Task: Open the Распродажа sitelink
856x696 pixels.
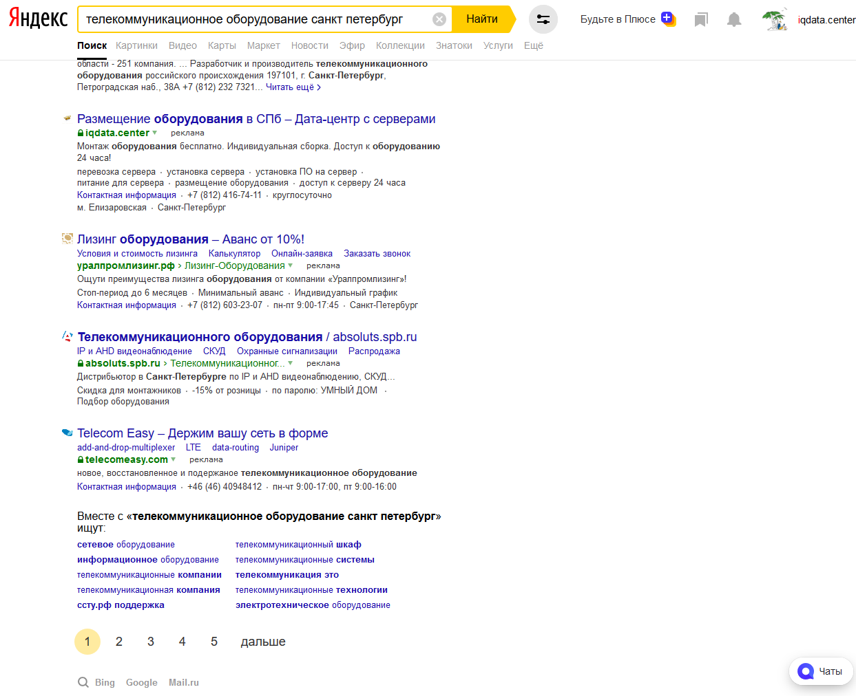Action: click(374, 351)
